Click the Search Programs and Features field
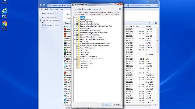This screenshot has width=195, height=109. pos(142,5)
